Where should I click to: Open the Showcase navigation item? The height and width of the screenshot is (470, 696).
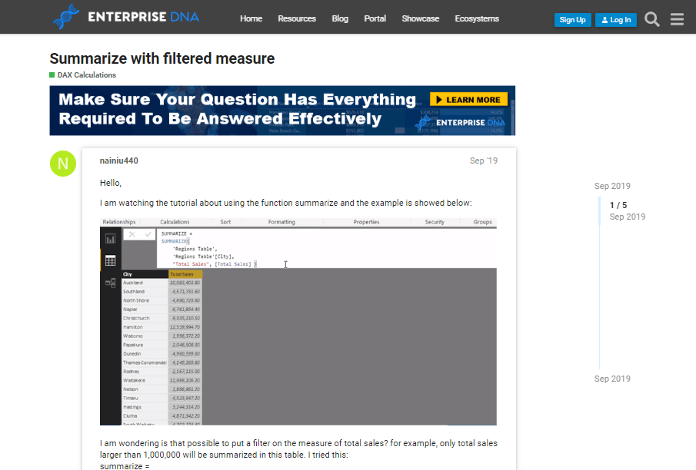point(421,18)
